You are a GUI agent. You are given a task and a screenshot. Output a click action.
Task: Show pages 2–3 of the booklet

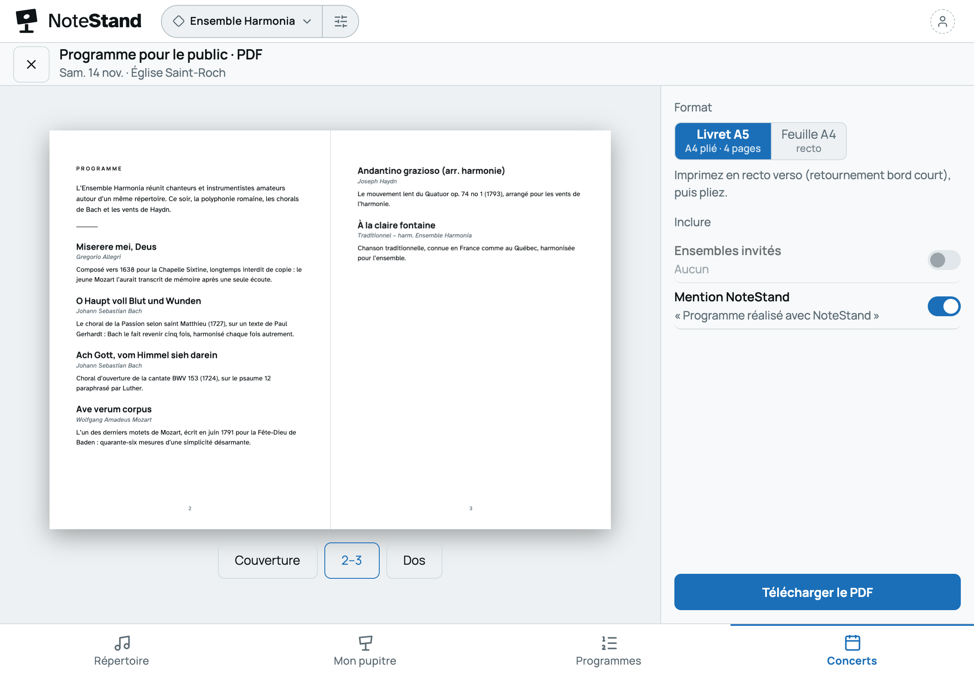(352, 560)
